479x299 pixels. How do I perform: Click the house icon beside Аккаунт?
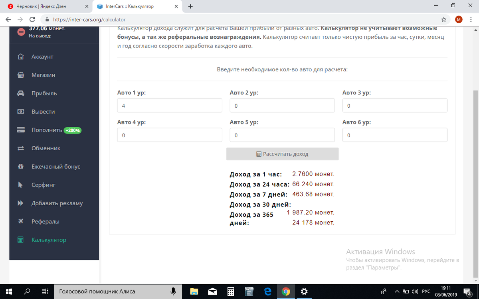coord(21,57)
